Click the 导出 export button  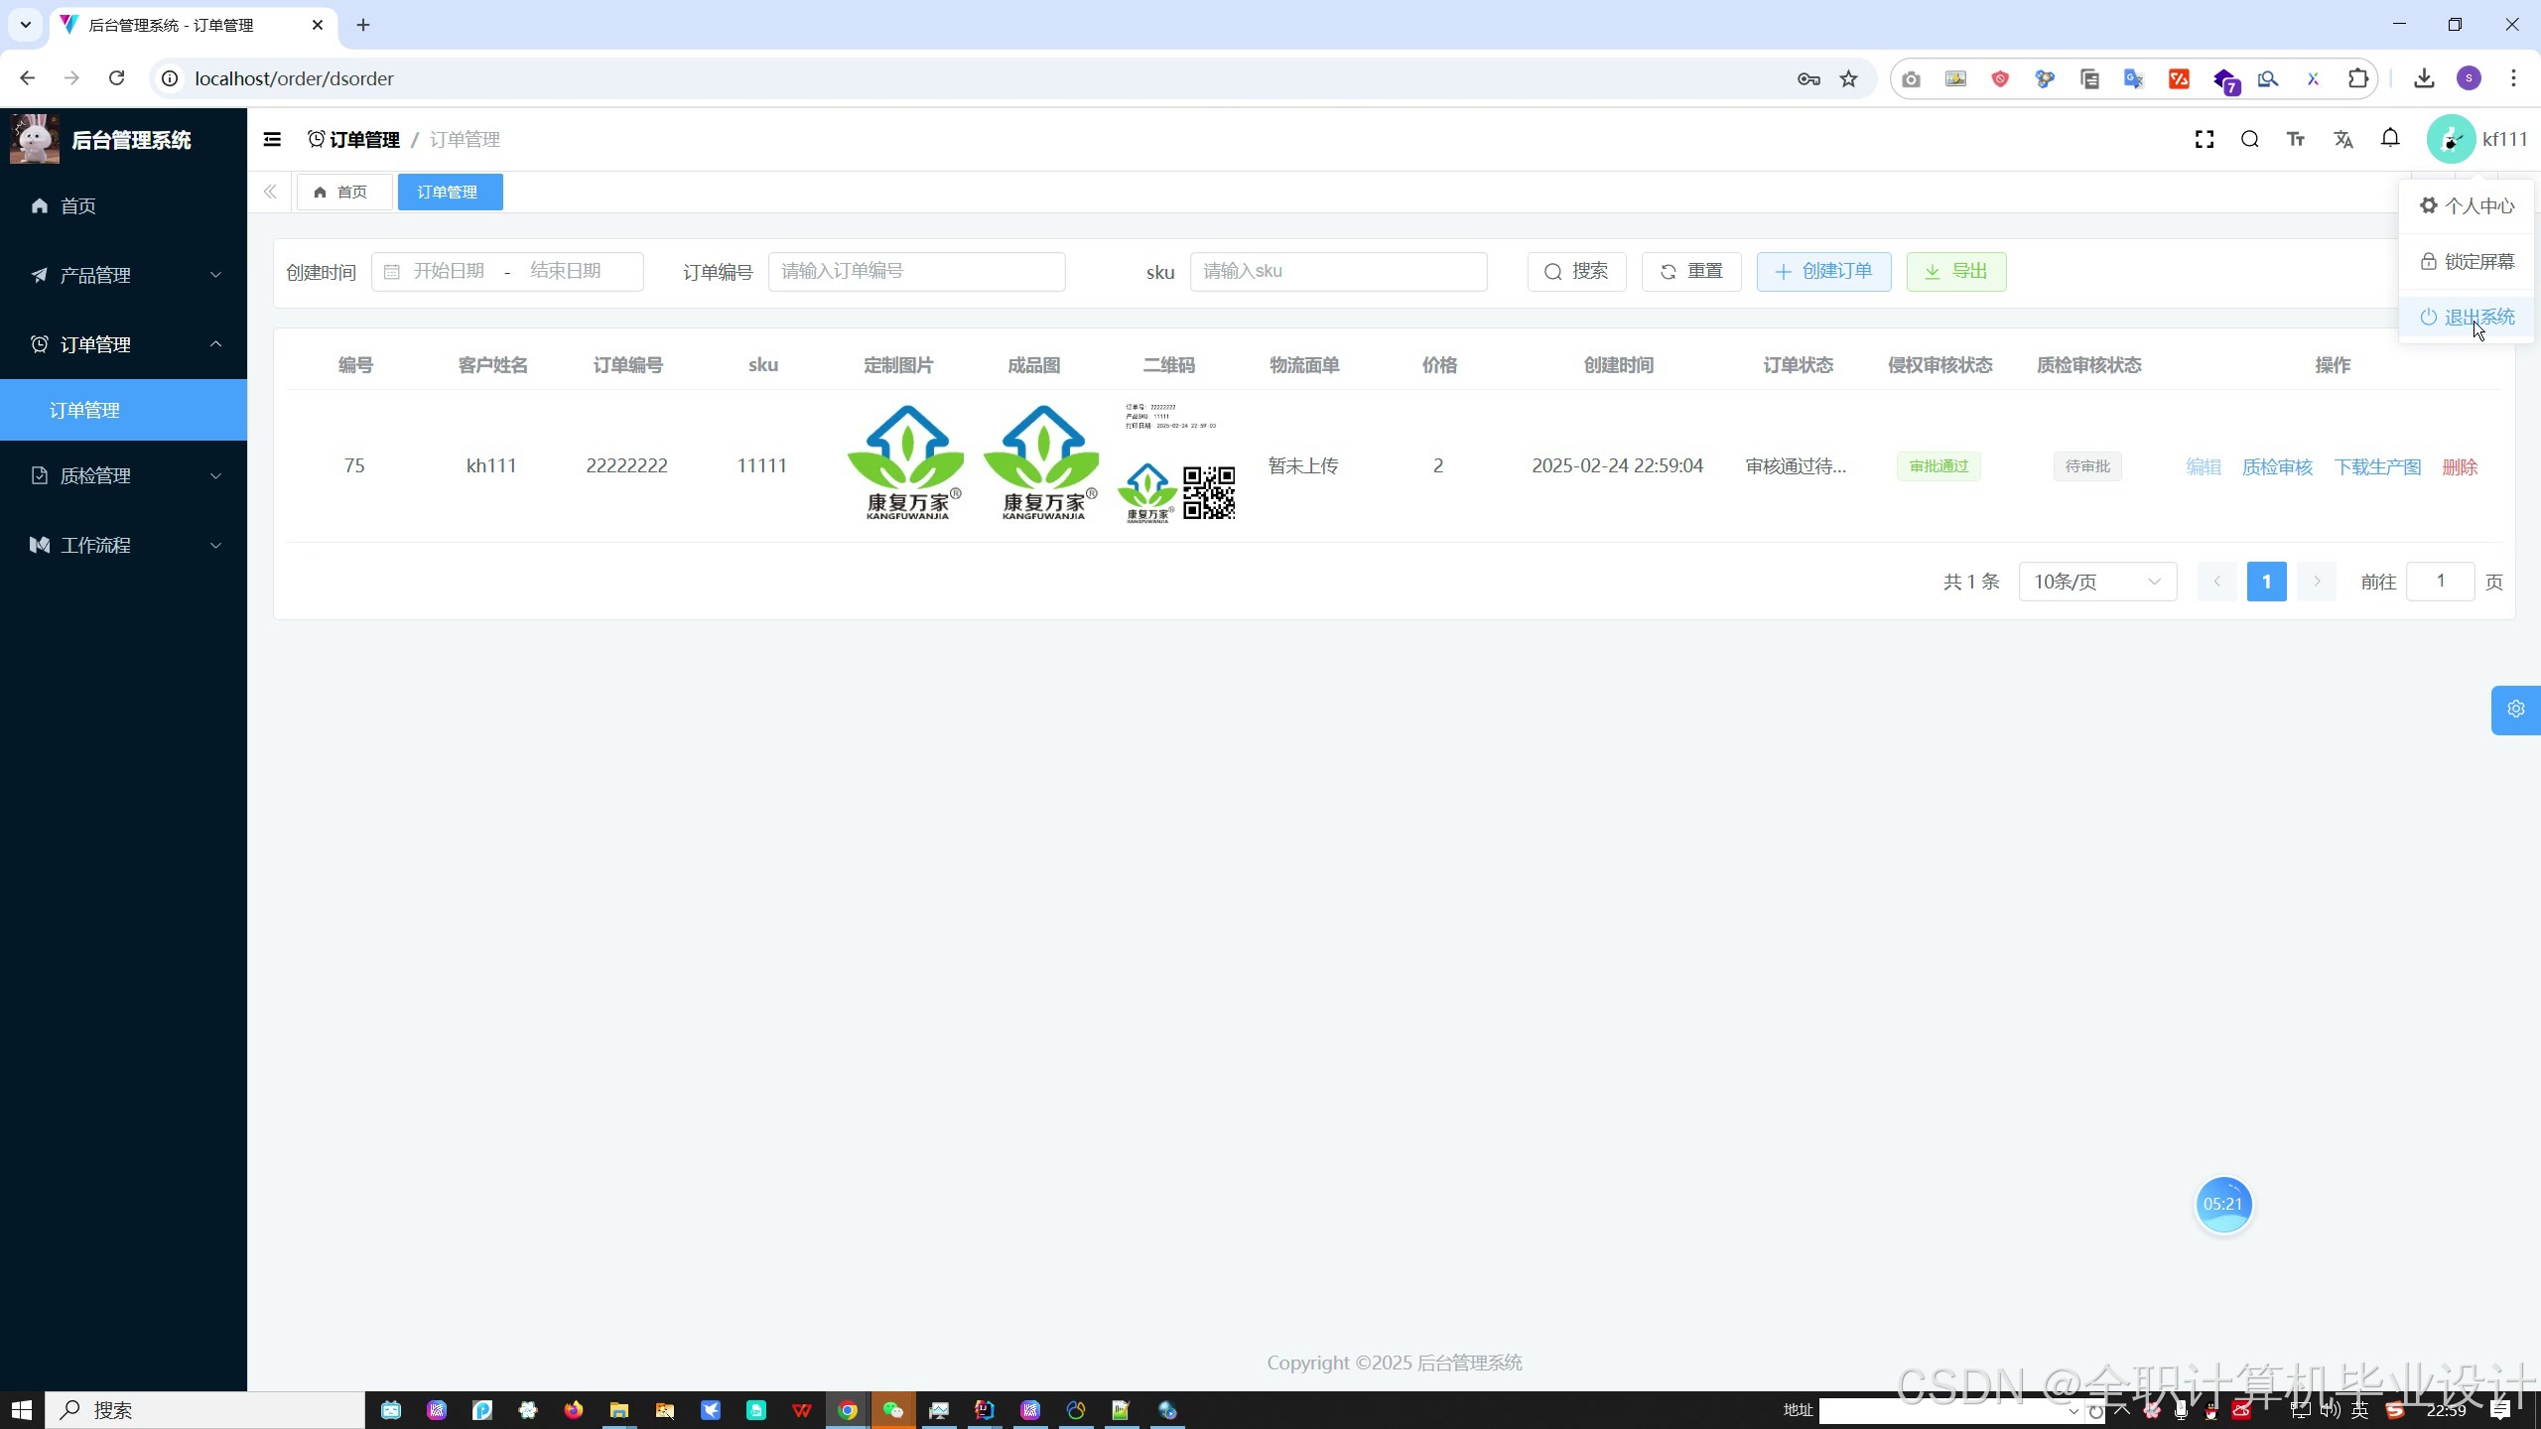(x=1955, y=272)
